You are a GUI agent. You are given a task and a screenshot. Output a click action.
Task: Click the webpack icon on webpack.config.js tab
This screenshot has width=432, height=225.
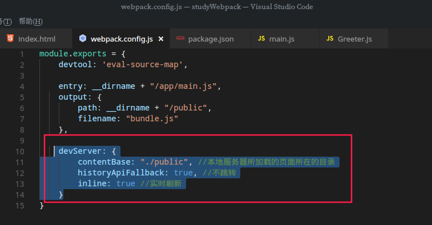point(83,38)
